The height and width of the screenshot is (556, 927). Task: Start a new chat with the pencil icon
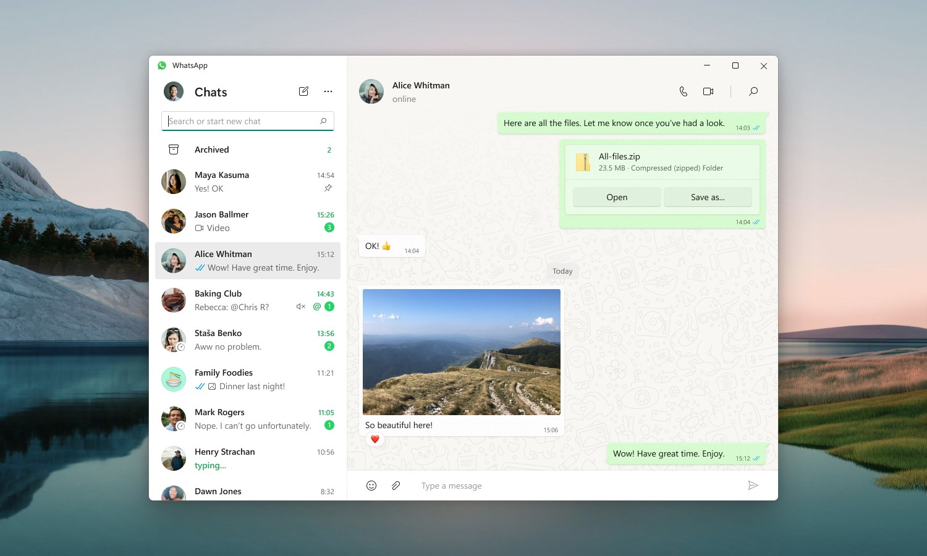point(303,91)
